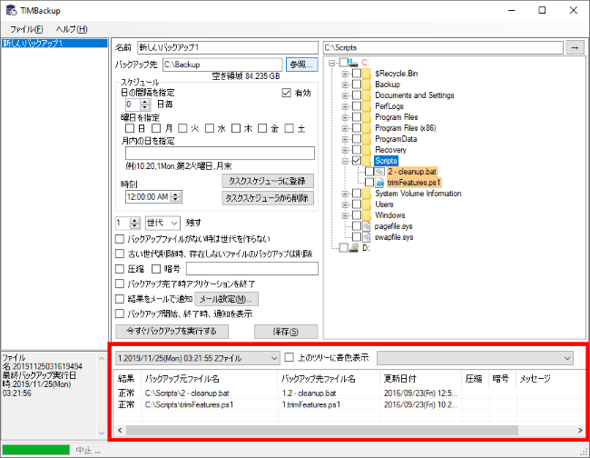The height and width of the screenshot is (458, 590).
Task: Click the swapfile.sys file icon
Action: [x=367, y=237]
